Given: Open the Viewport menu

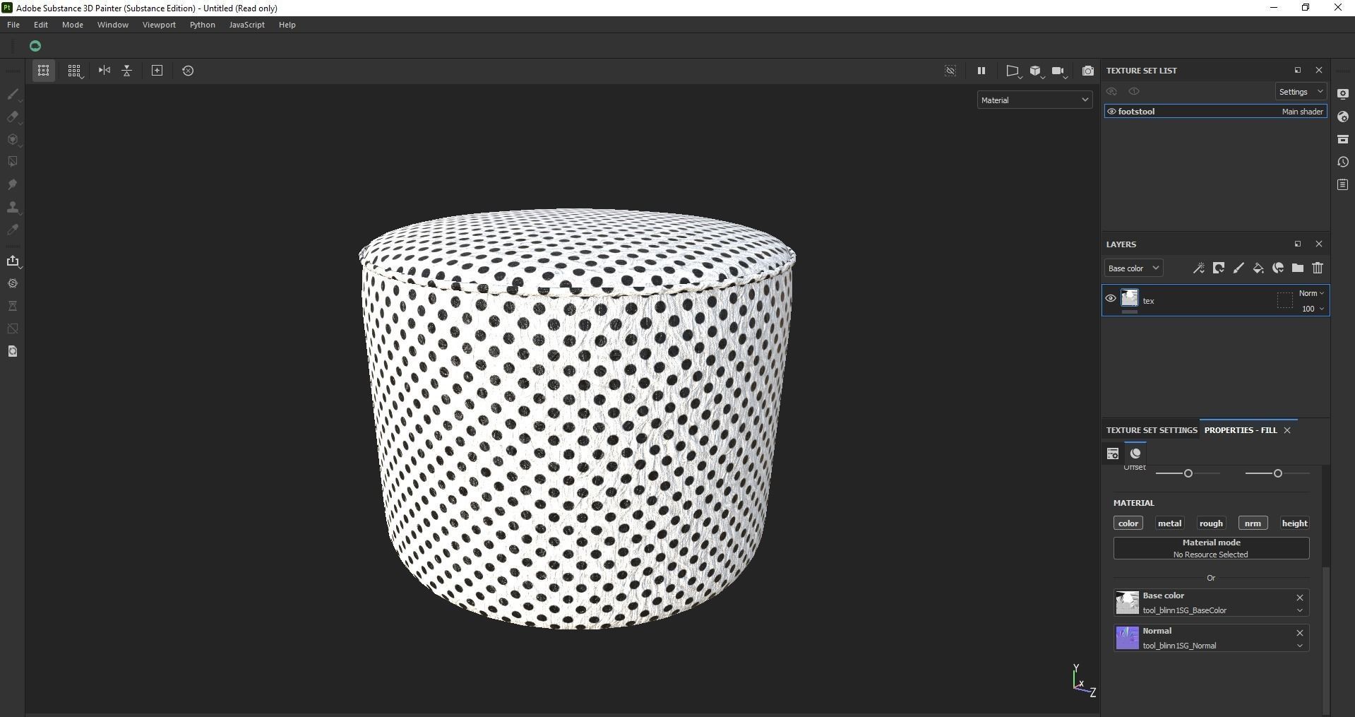Looking at the screenshot, I should (x=159, y=25).
